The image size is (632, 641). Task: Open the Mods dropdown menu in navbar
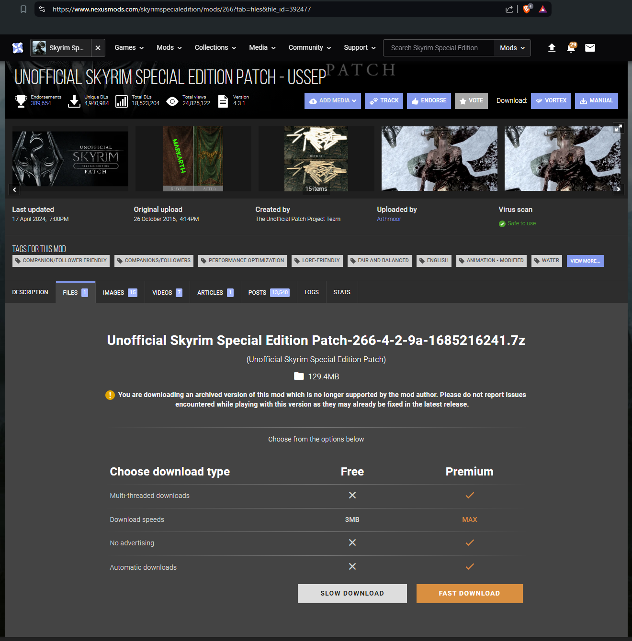pyautogui.click(x=169, y=48)
